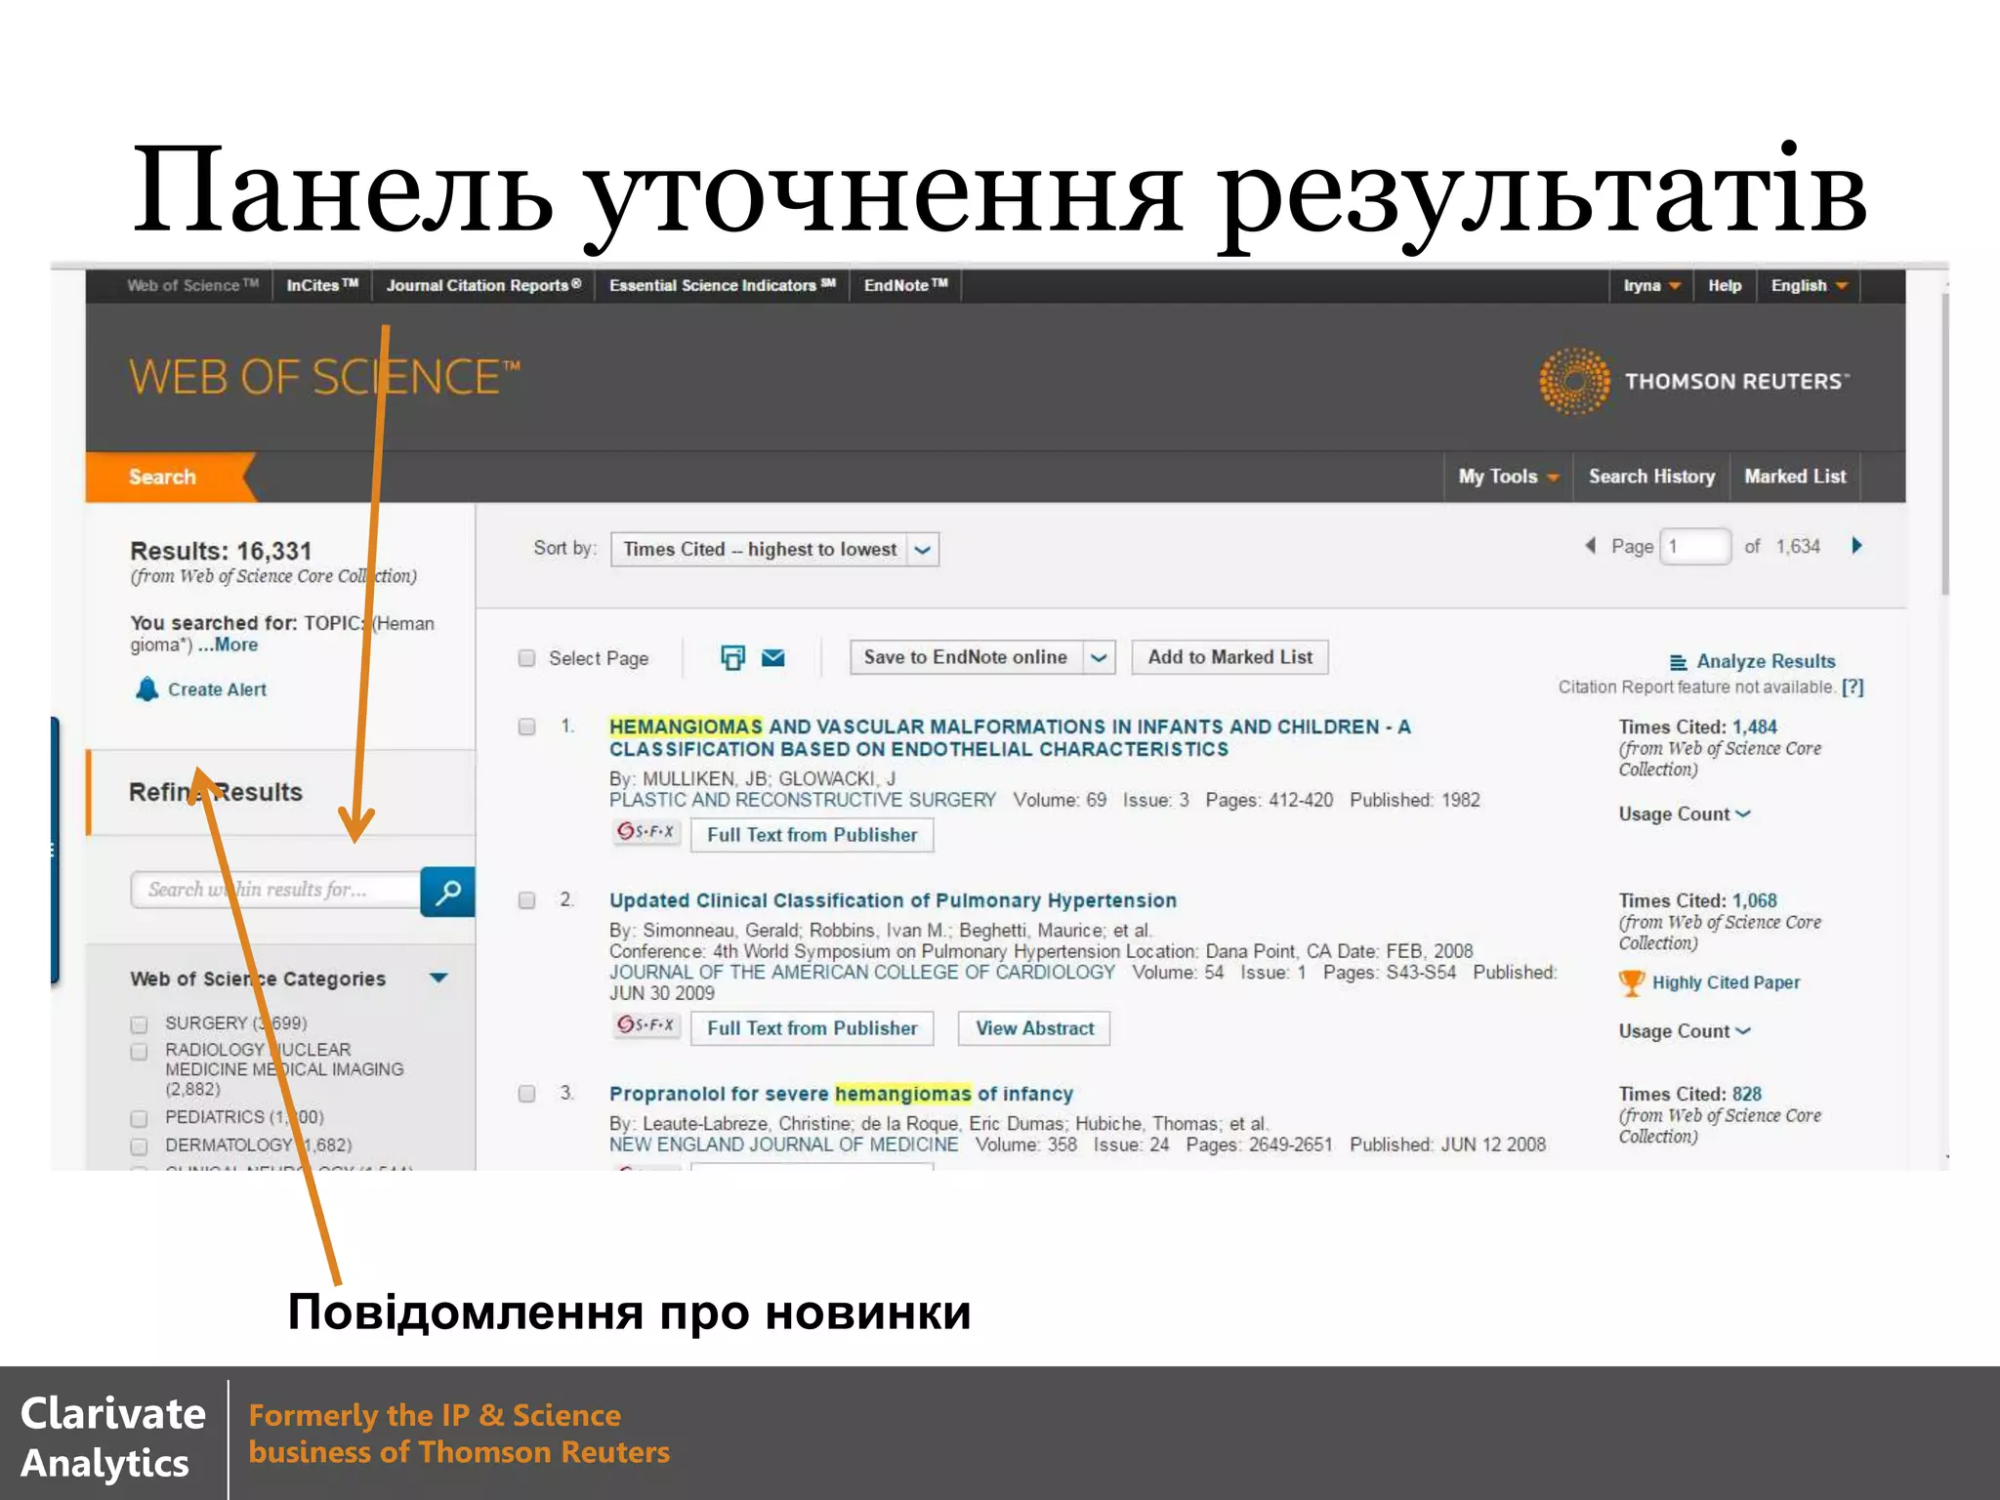
Task: Click the Add to Marked List button
Action: tap(1229, 657)
